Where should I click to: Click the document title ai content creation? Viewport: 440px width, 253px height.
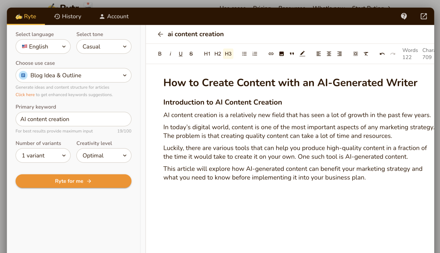click(196, 34)
